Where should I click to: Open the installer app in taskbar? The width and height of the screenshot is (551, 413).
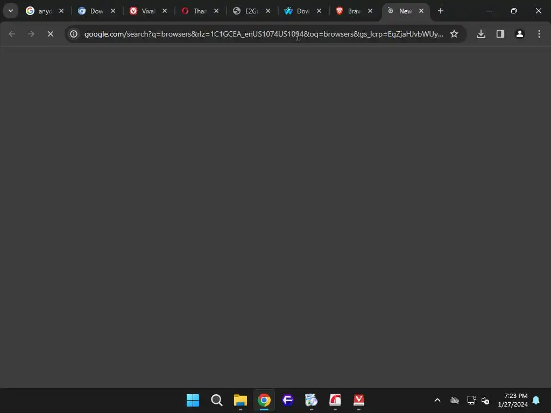[x=312, y=400]
